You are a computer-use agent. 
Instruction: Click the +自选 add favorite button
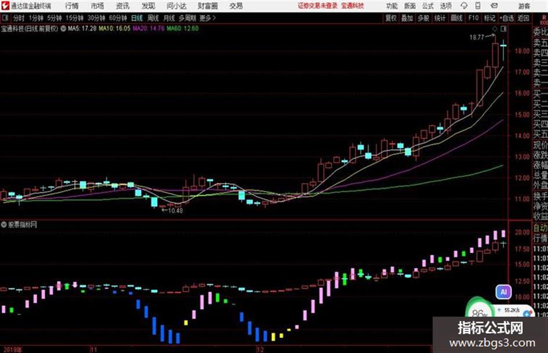[x=507, y=18]
